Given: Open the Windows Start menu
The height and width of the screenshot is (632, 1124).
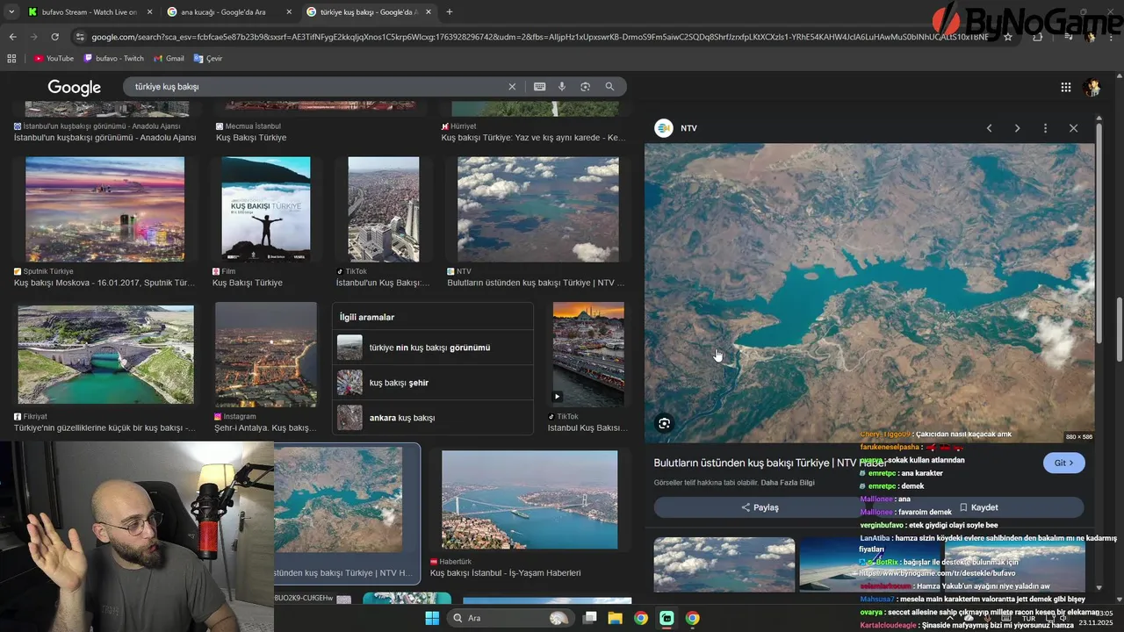Looking at the screenshot, I should click(x=432, y=618).
